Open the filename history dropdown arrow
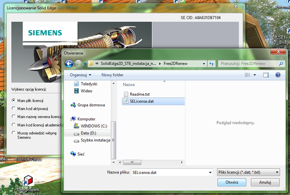This screenshot has height=195, width=290. point(210,173)
